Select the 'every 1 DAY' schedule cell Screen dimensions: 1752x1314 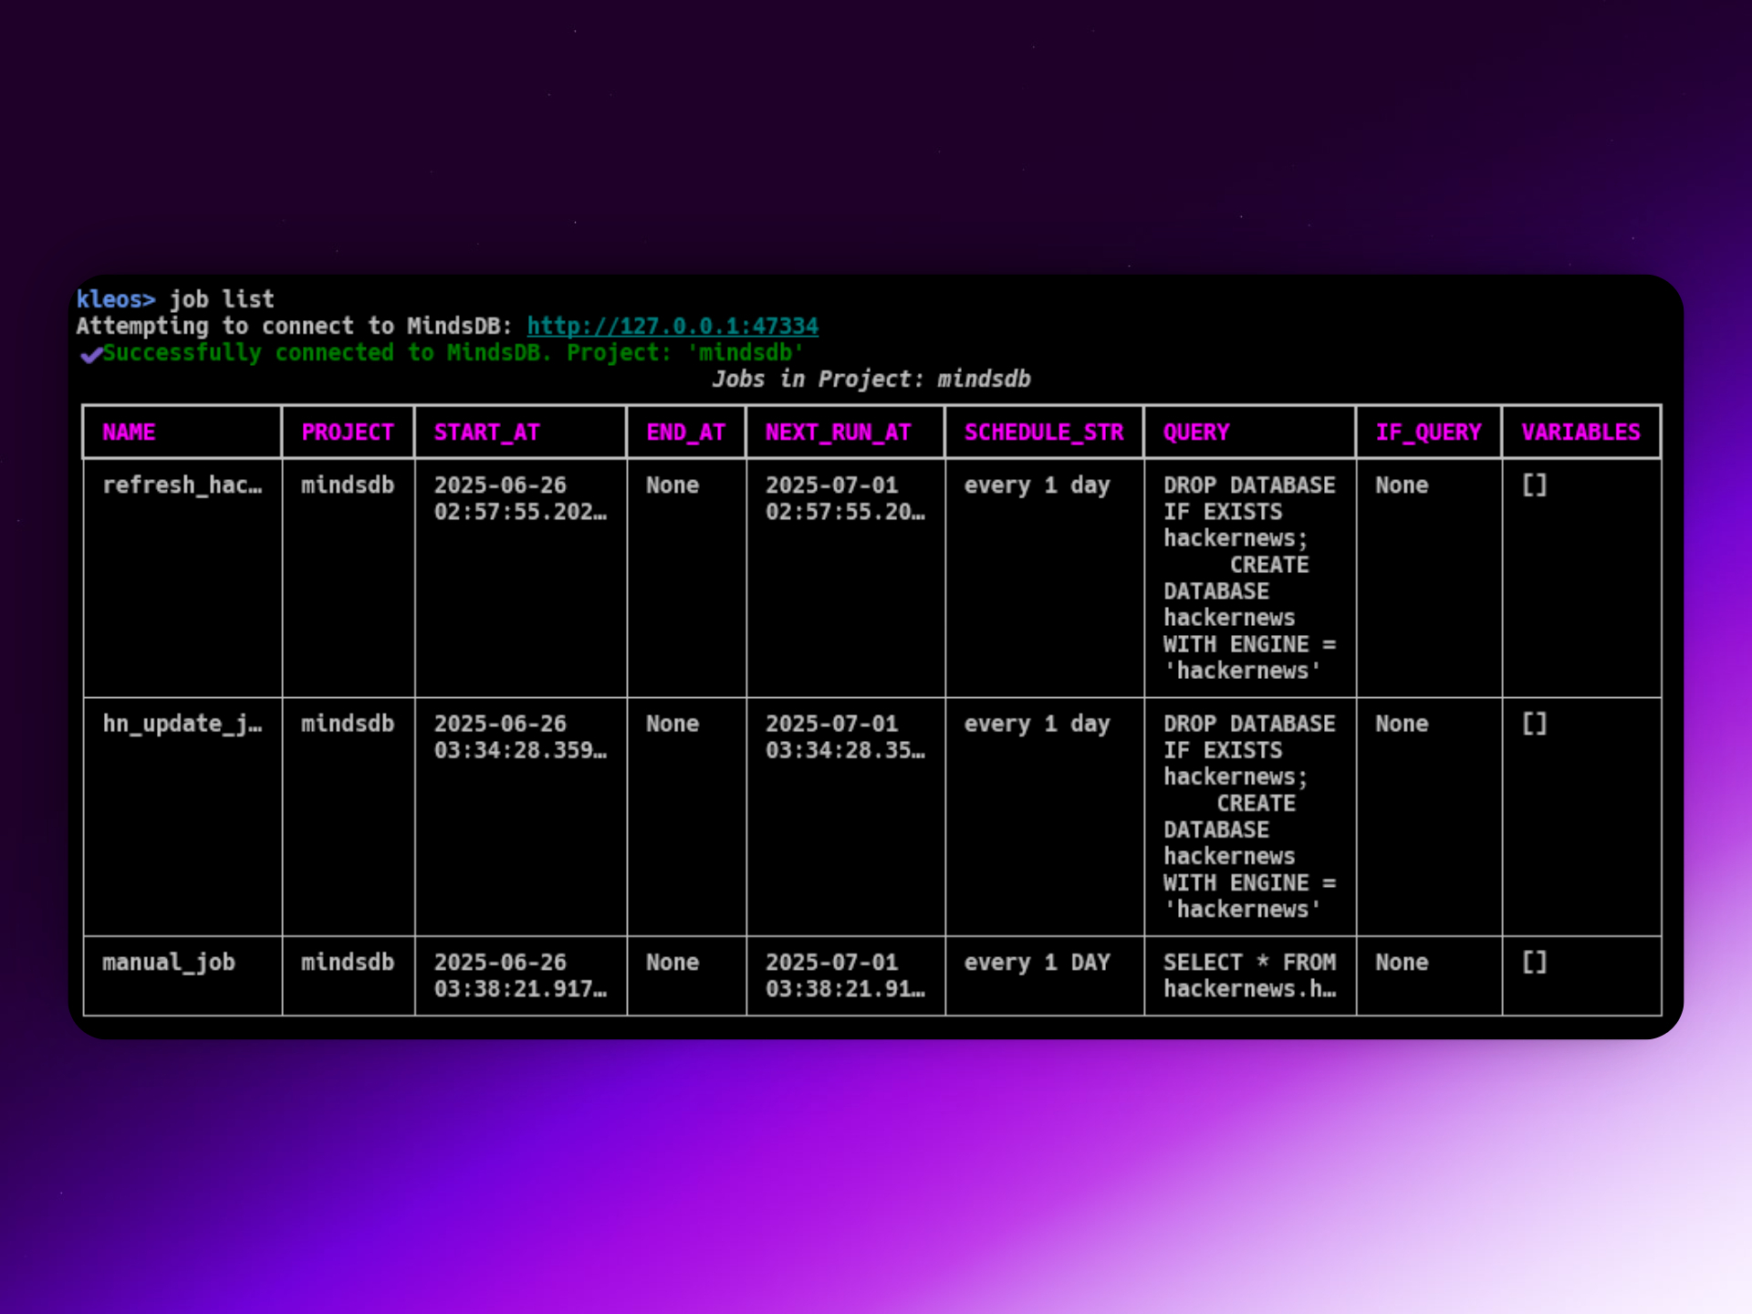point(1037,963)
